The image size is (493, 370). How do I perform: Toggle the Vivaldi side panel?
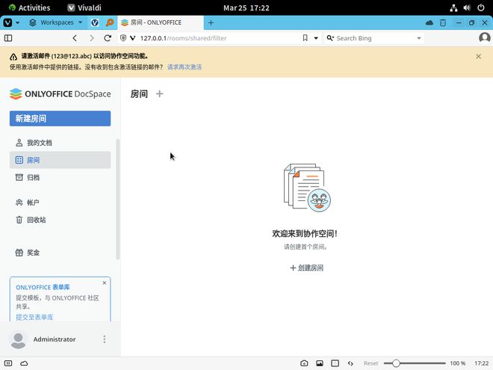coord(8,38)
